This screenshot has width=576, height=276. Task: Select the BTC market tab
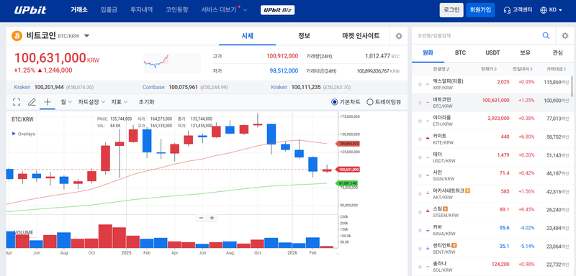pos(460,52)
